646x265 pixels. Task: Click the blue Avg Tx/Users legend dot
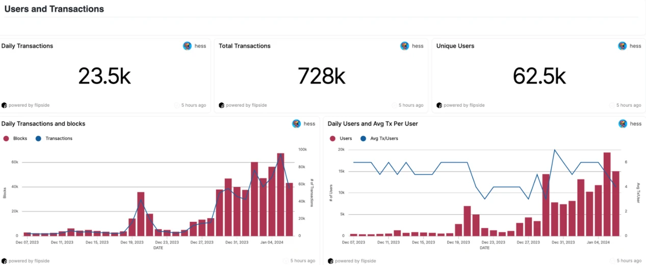[x=363, y=138]
